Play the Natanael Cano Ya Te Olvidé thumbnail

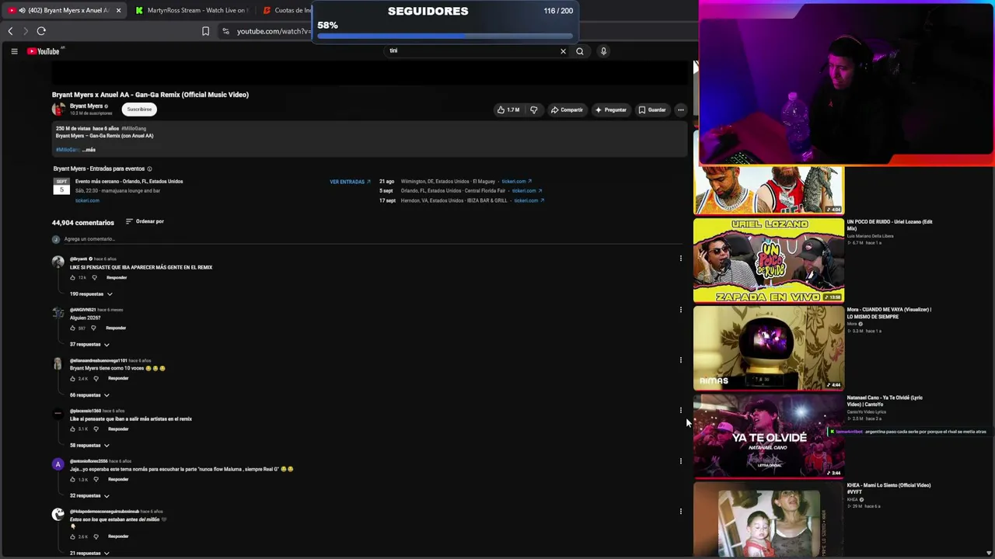pos(768,436)
